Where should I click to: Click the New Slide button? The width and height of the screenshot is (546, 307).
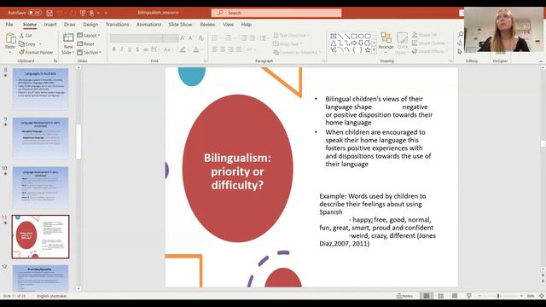(x=68, y=43)
